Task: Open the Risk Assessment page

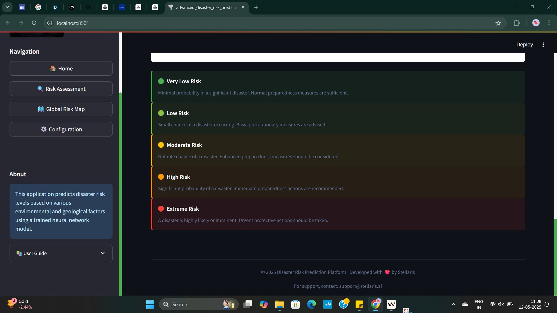Action: point(61,89)
